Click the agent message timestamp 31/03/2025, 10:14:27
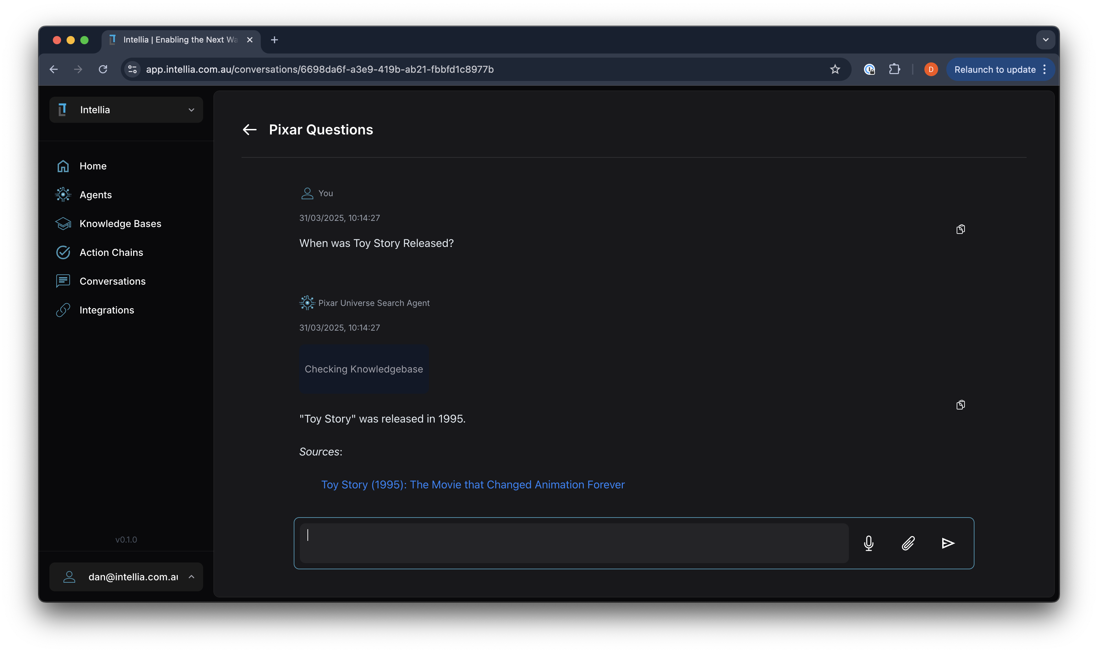 [339, 328]
